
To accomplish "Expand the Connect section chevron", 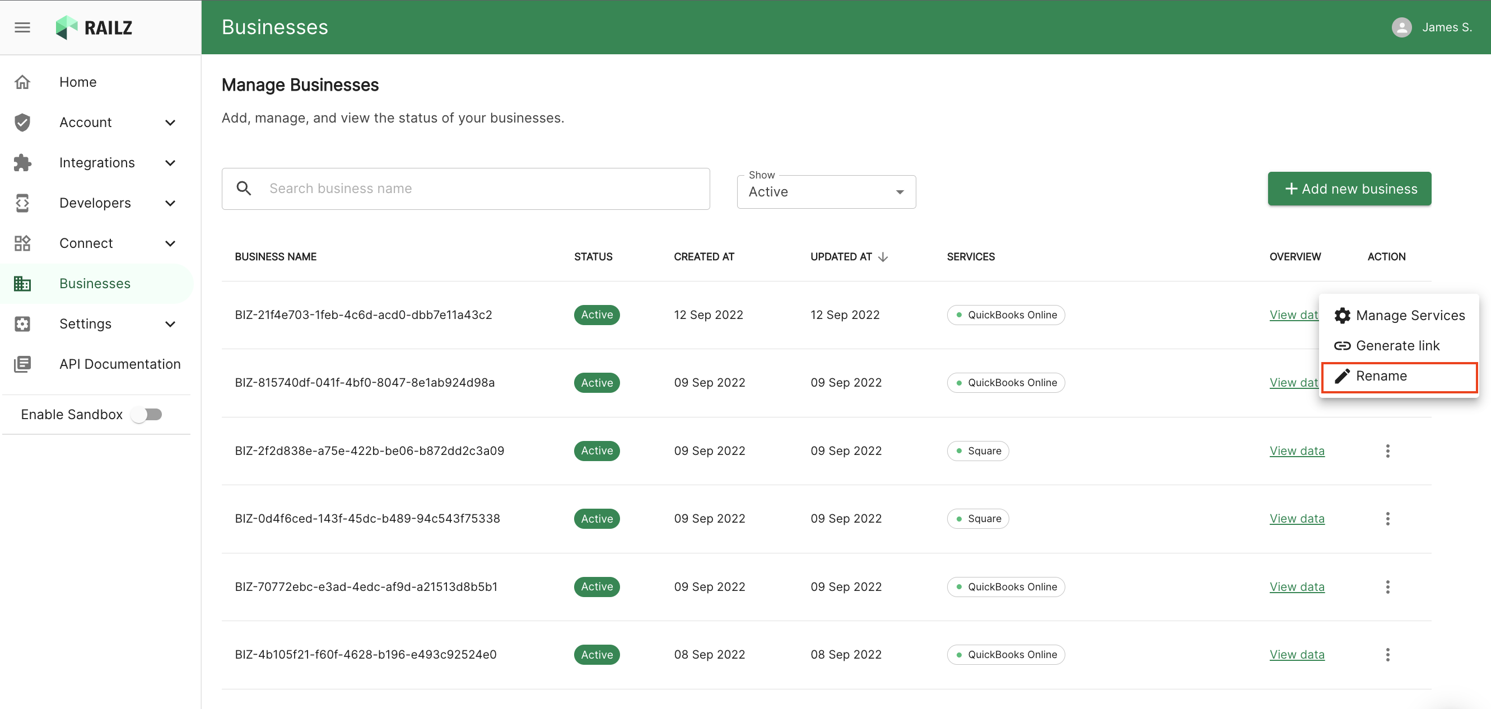I will coord(170,243).
